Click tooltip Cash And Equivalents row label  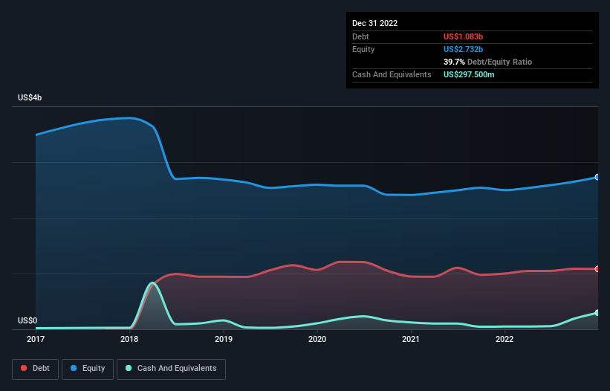[x=392, y=74]
